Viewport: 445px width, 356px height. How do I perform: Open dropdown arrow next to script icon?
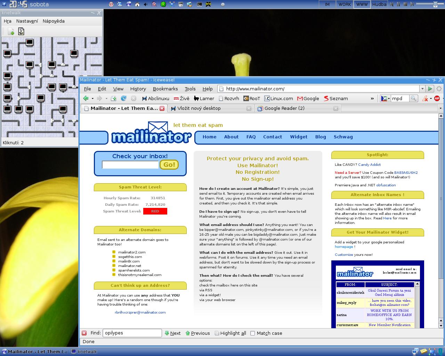(431, 98)
